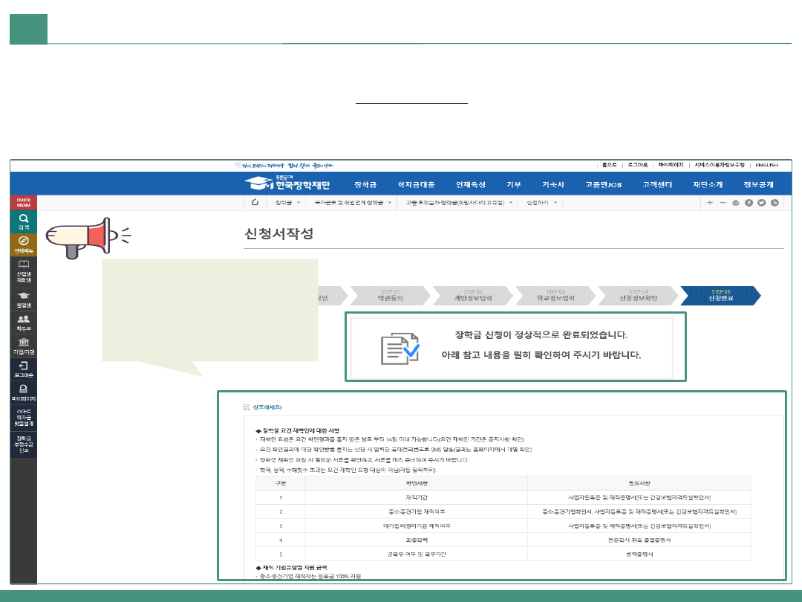Open the 신청하기 breadcrumb dropdown
Screen dimensions: 802x602
[542, 202]
